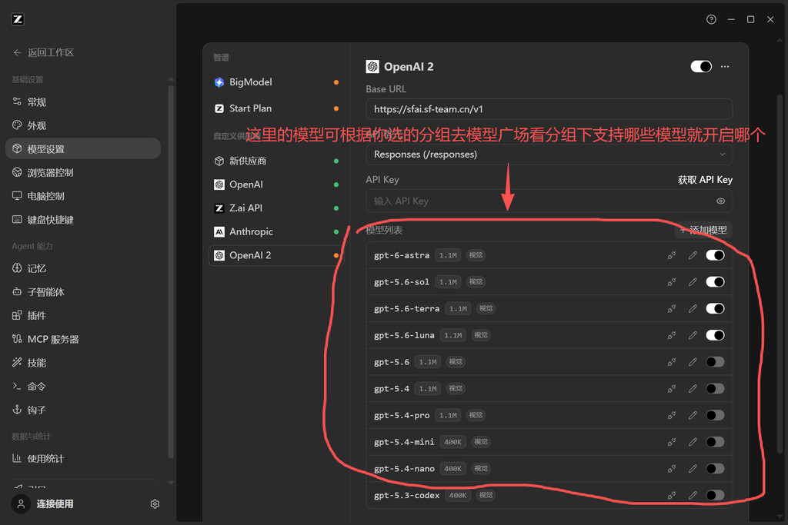Click 添加模型 add model button
788x525 pixels.
coord(703,231)
